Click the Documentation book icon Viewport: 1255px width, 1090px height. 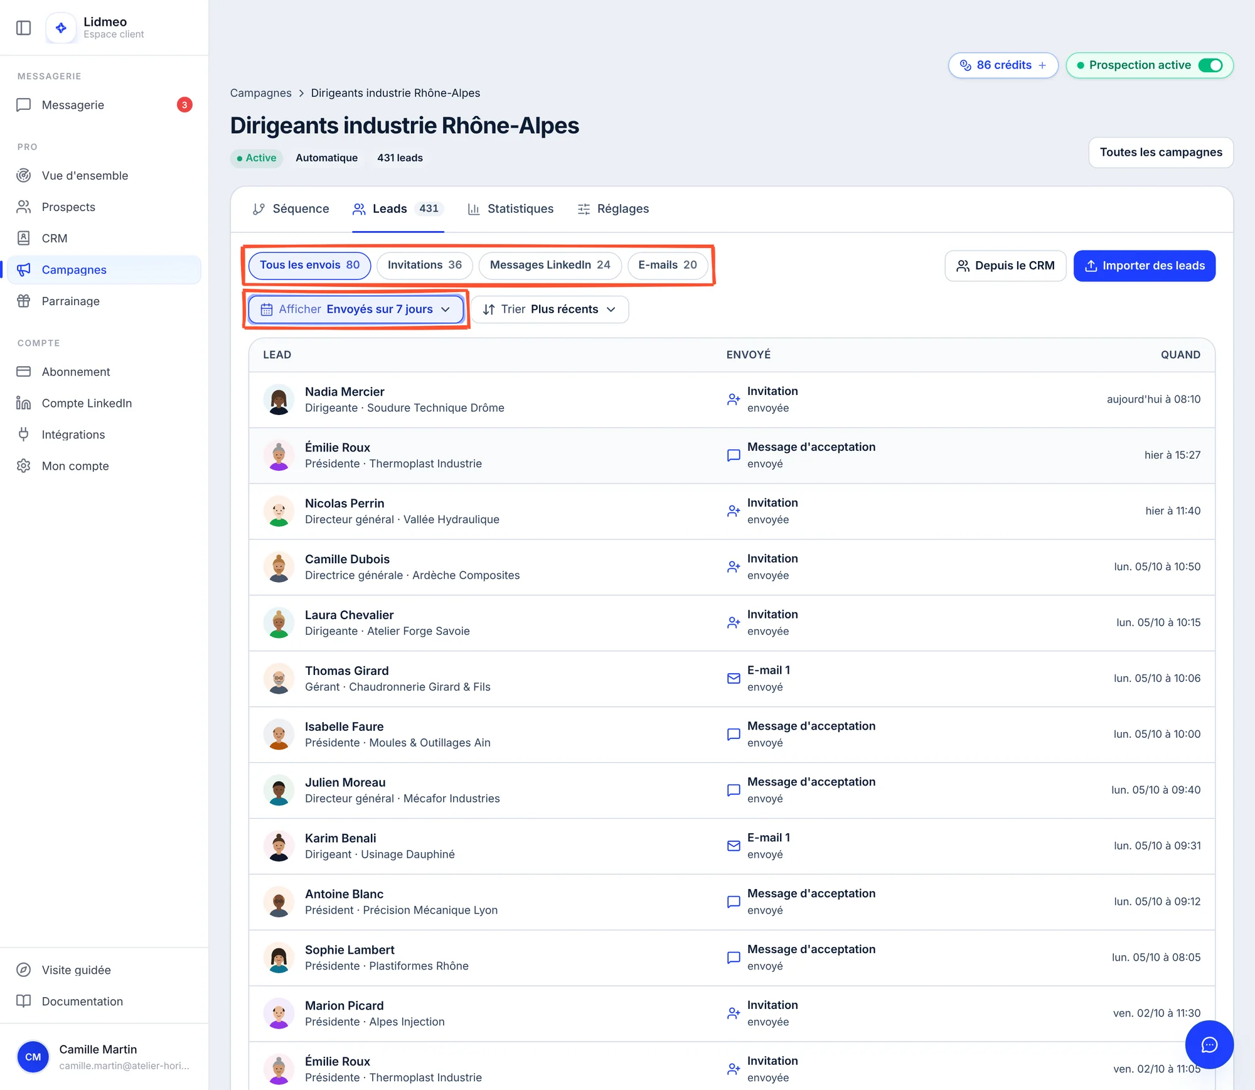[x=23, y=1001]
